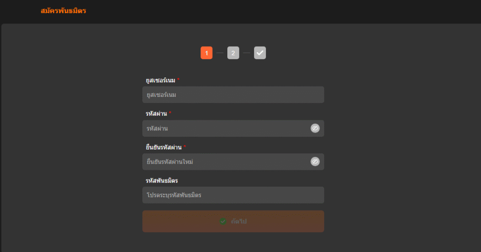Click the ยูสเซอร์เนม field label
This screenshot has height=252, width=481.
[160, 80]
